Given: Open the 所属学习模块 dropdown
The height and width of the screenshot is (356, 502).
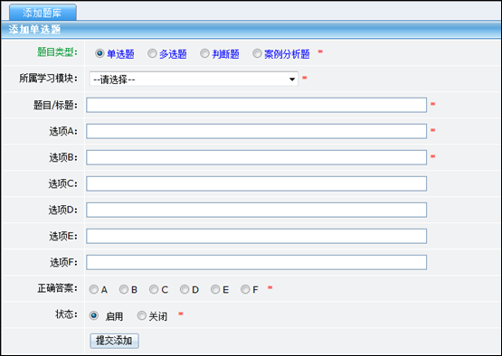Looking at the screenshot, I should click(194, 79).
